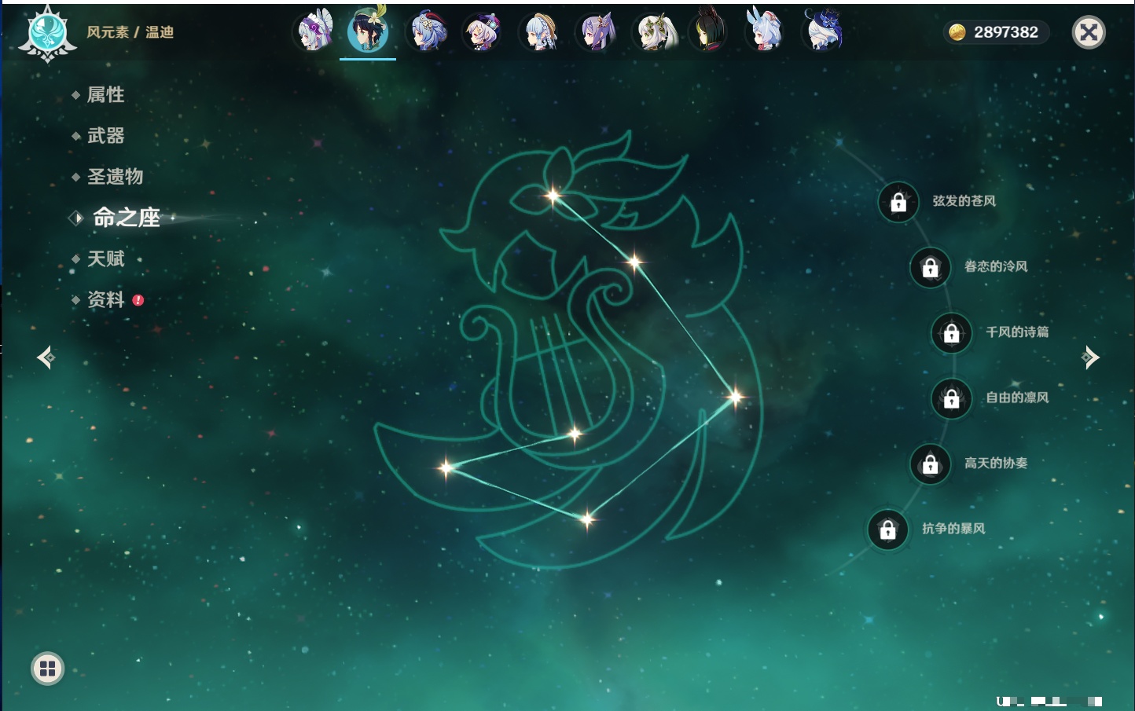Pick Nahida's white-and-green-haired avatar
Viewport: 1135px width, 711px height.
click(x=653, y=32)
